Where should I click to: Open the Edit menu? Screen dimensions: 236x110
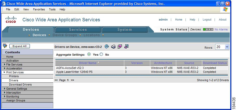tap(17, 9)
